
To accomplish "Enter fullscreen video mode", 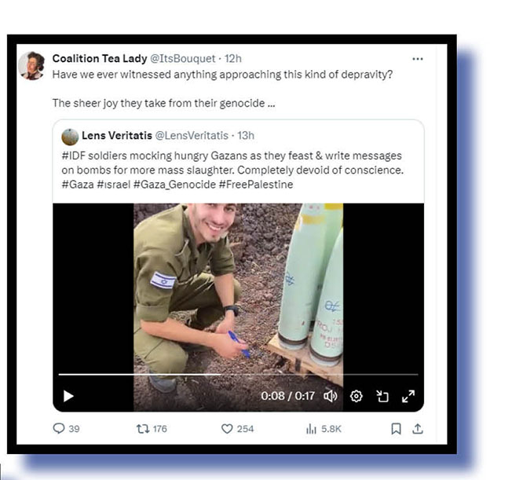I will (x=408, y=396).
